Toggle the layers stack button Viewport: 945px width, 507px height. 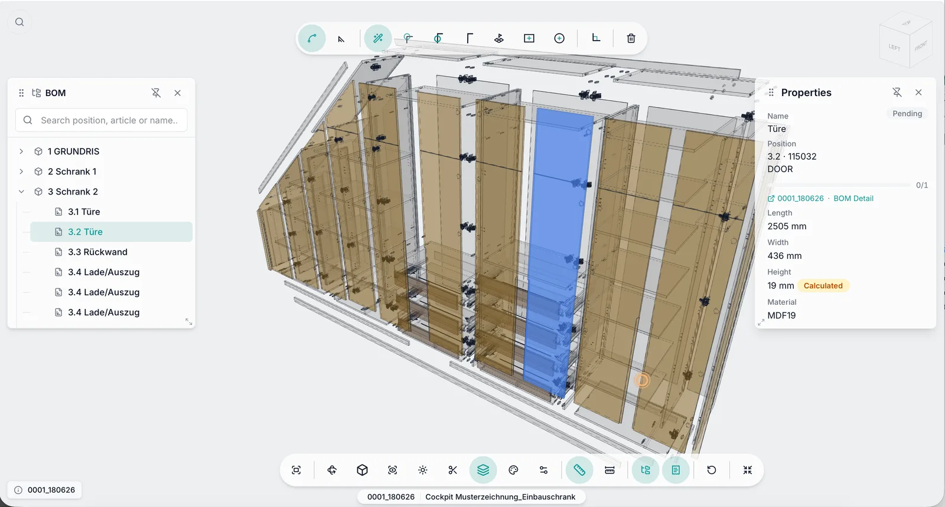[483, 470]
